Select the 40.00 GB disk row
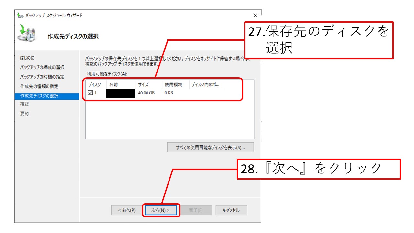The height and width of the screenshot is (233, 414). [146, 93]
